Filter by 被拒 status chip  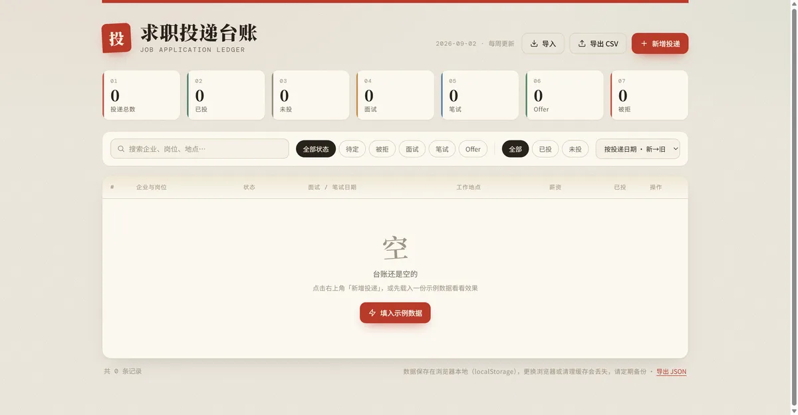click(382, 149)
